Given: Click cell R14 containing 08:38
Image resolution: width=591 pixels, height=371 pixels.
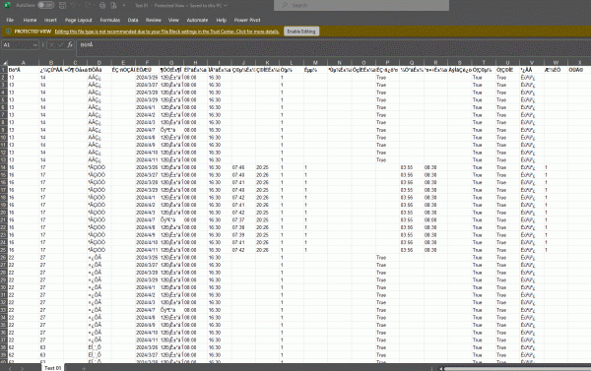Looking at the screenshot, I should [x=435, y=167].
